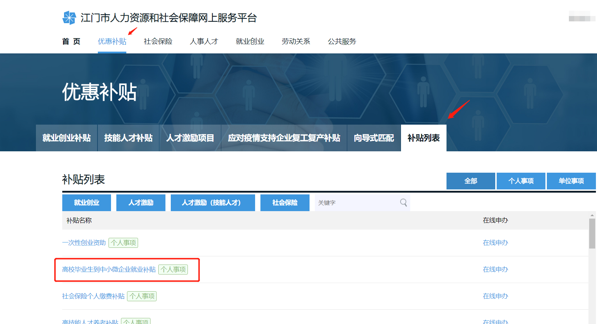Filter list by 单位事项
This screenshot has width=597, height=324.
coord(571,181)
